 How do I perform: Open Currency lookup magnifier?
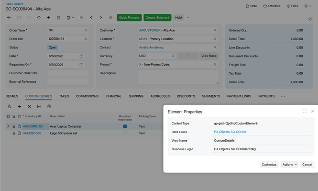tap(173, 56)
